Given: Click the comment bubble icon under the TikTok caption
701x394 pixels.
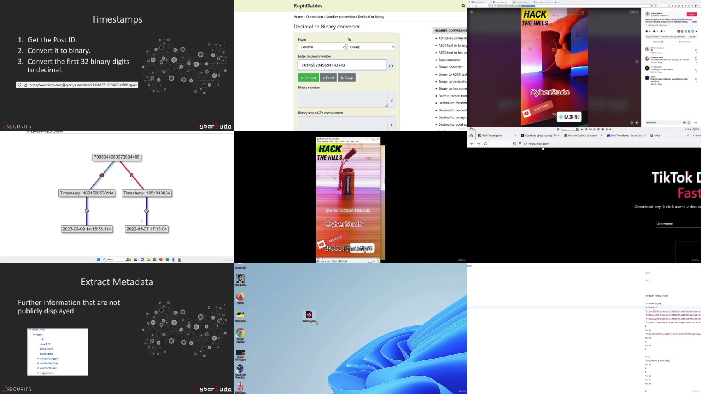Looking at the screenshot, I should (655, 31).
